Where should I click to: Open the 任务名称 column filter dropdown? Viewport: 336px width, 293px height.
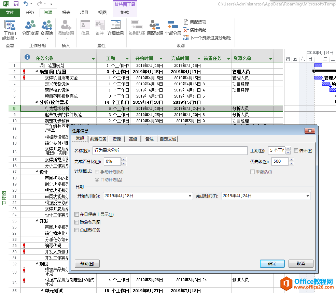[x=93, y=59]
